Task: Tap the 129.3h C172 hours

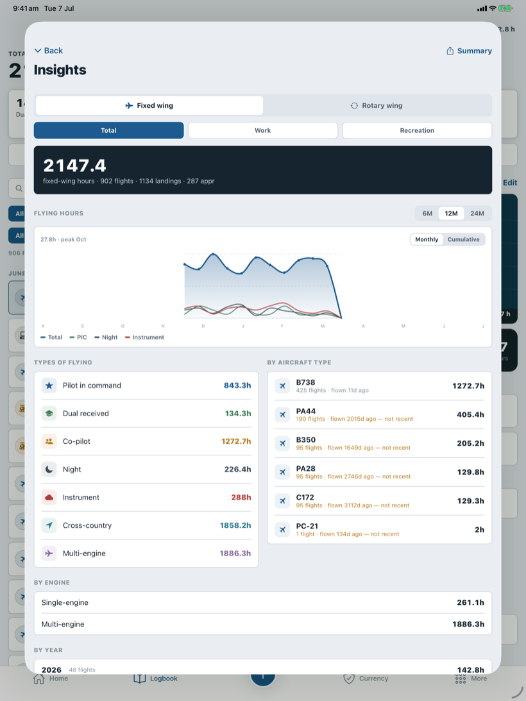Action: 471,501
